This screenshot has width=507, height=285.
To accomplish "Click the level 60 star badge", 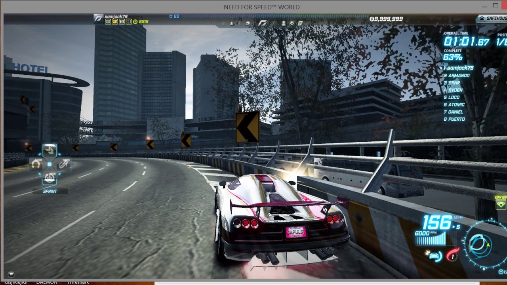I will pos(173,16).
